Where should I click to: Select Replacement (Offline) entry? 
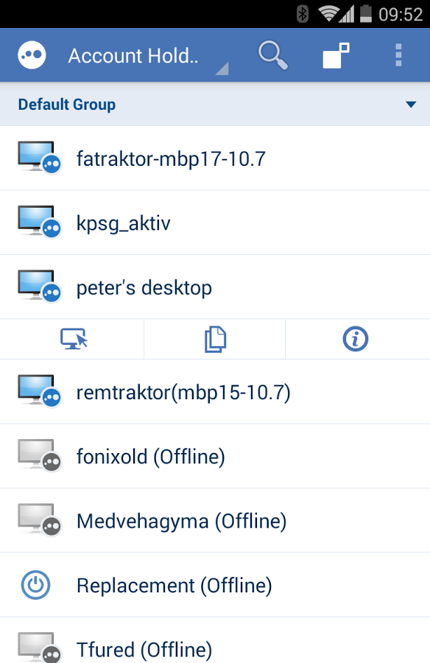click(215, 585)
